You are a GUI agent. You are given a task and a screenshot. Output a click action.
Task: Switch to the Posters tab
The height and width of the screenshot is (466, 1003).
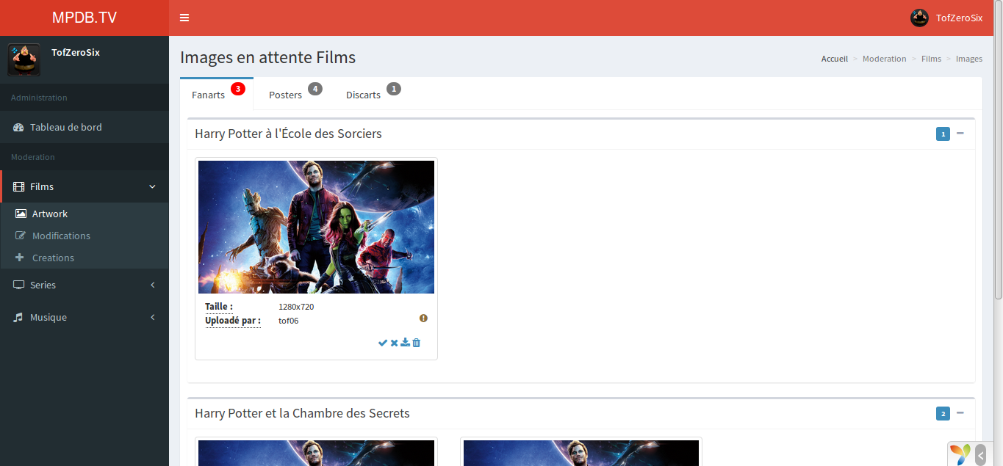pos(295,94)
